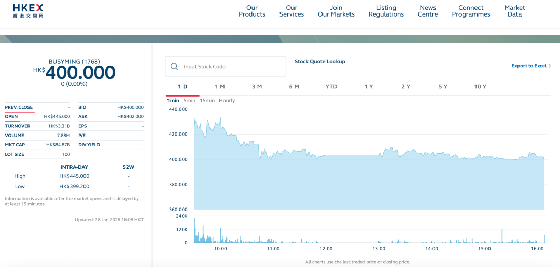Select the 10 Y chart range
The height and width of the screenshot is (267, 560).
pyautogui.click(x=480, y=87)
